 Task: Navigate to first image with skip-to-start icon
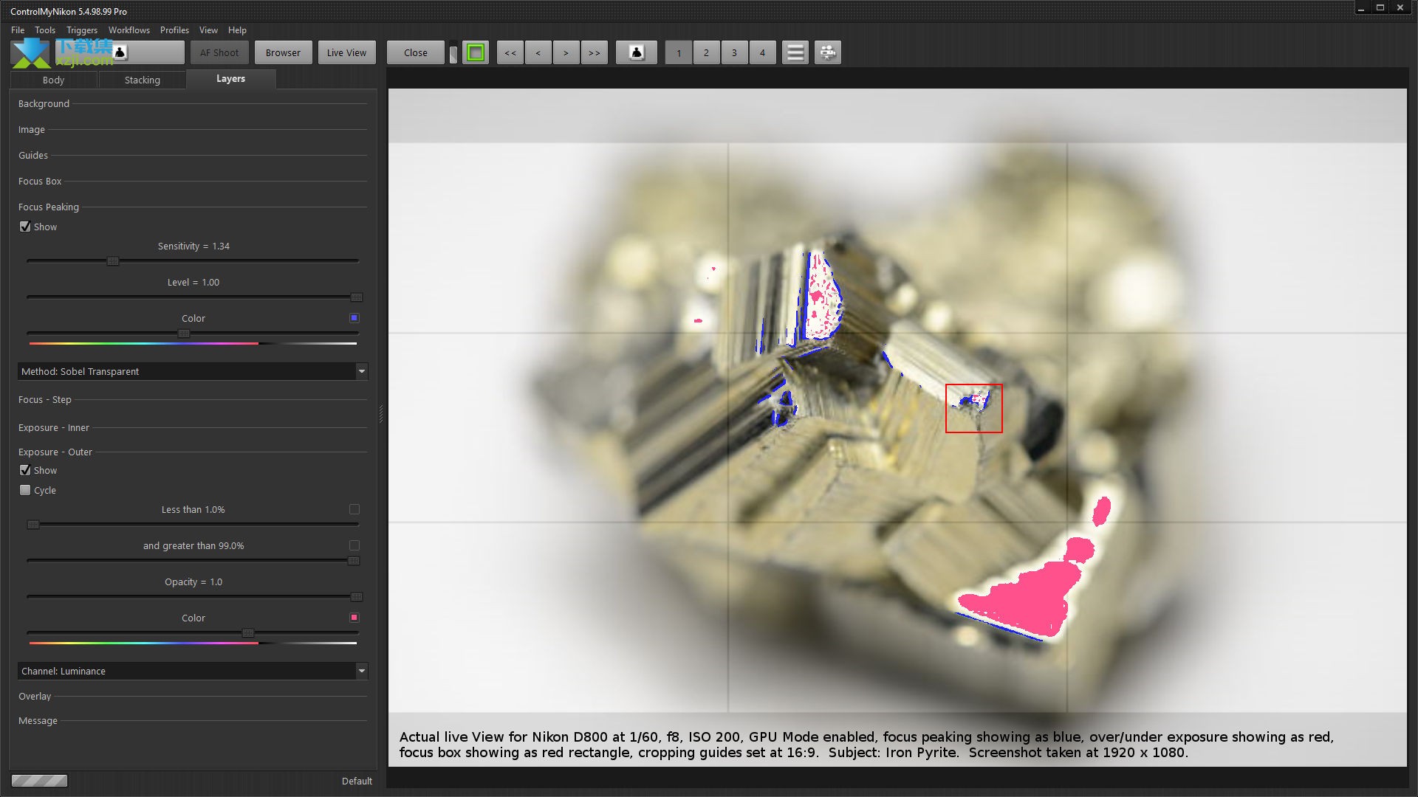[x=510, y=52]
